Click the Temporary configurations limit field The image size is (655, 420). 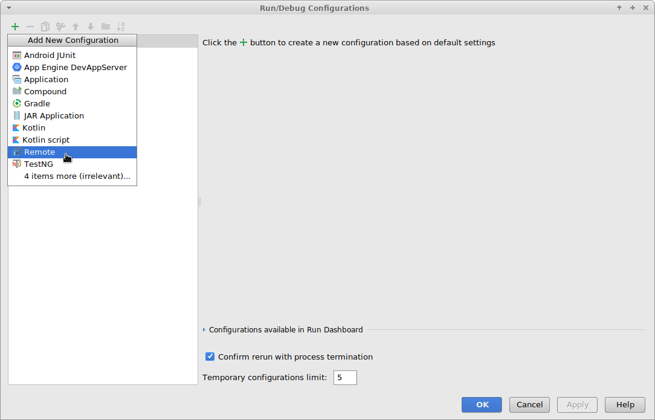(x=345, y=378)
